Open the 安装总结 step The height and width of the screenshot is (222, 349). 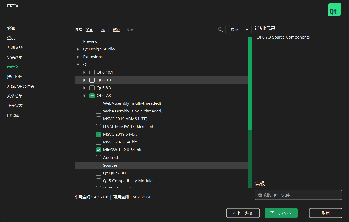pos(15,96)
